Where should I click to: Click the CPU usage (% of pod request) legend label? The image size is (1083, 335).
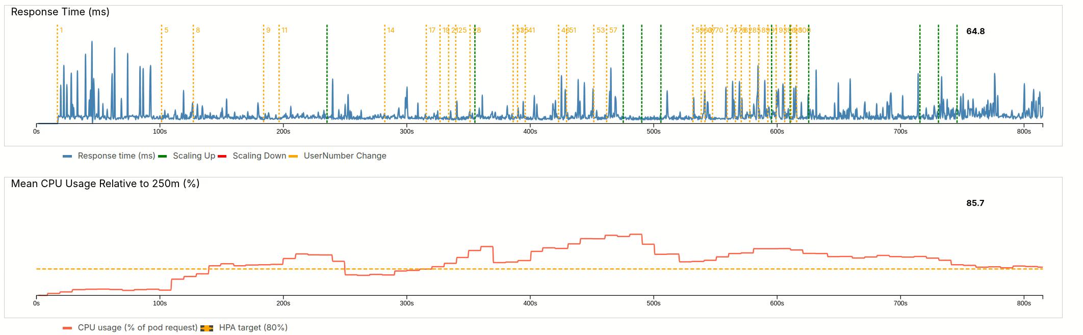[x=137, y=328]
